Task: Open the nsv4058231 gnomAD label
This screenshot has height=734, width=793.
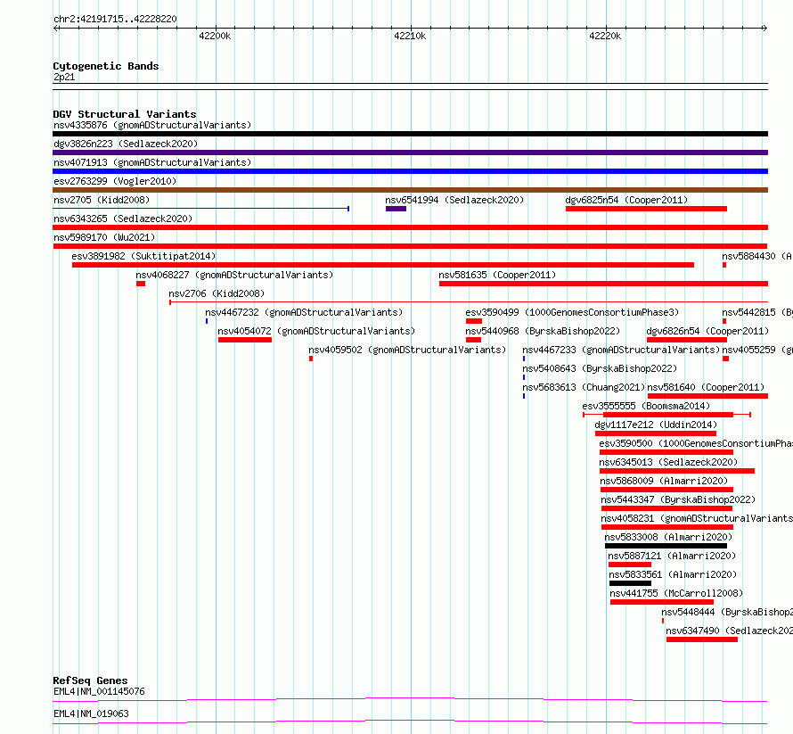Action: coord(697,518)
